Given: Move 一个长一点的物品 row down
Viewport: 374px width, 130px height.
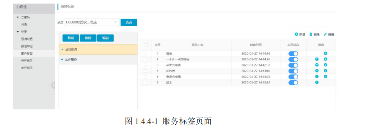Looking at the screenshot, I should click(326, 59).
